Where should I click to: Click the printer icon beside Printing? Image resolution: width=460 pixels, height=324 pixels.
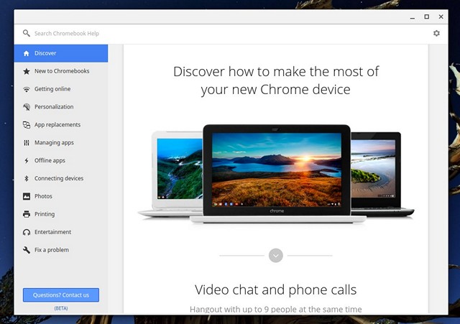click(x=27, y=214)
